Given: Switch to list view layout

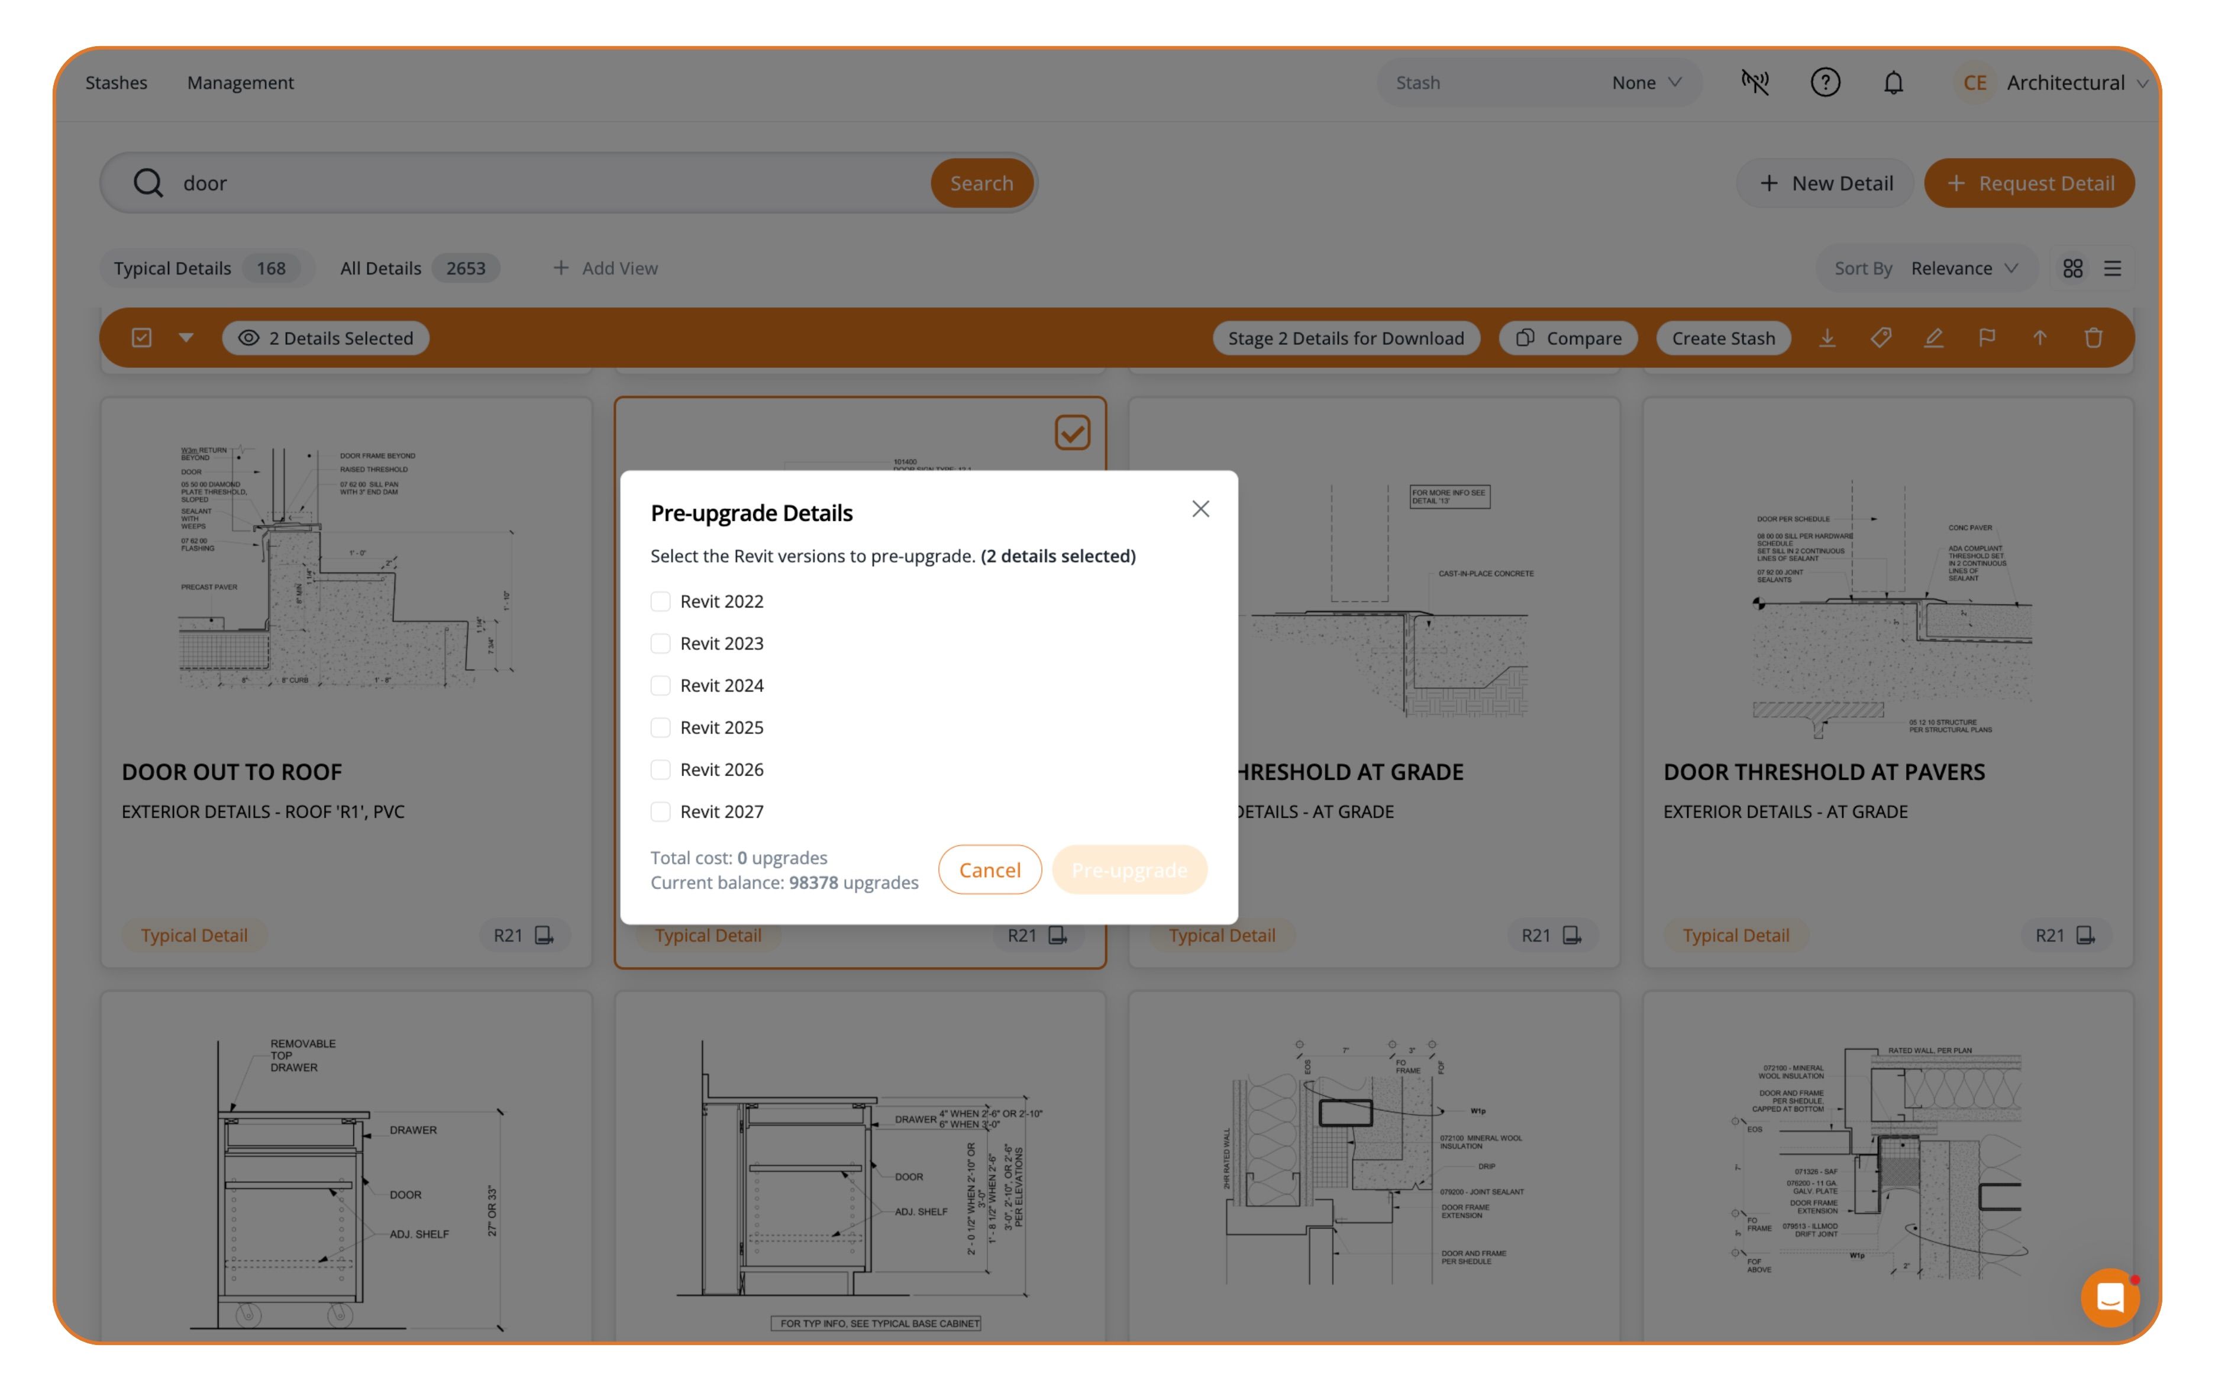Looking at the screenshot, I should click(x=2112, y=269).
